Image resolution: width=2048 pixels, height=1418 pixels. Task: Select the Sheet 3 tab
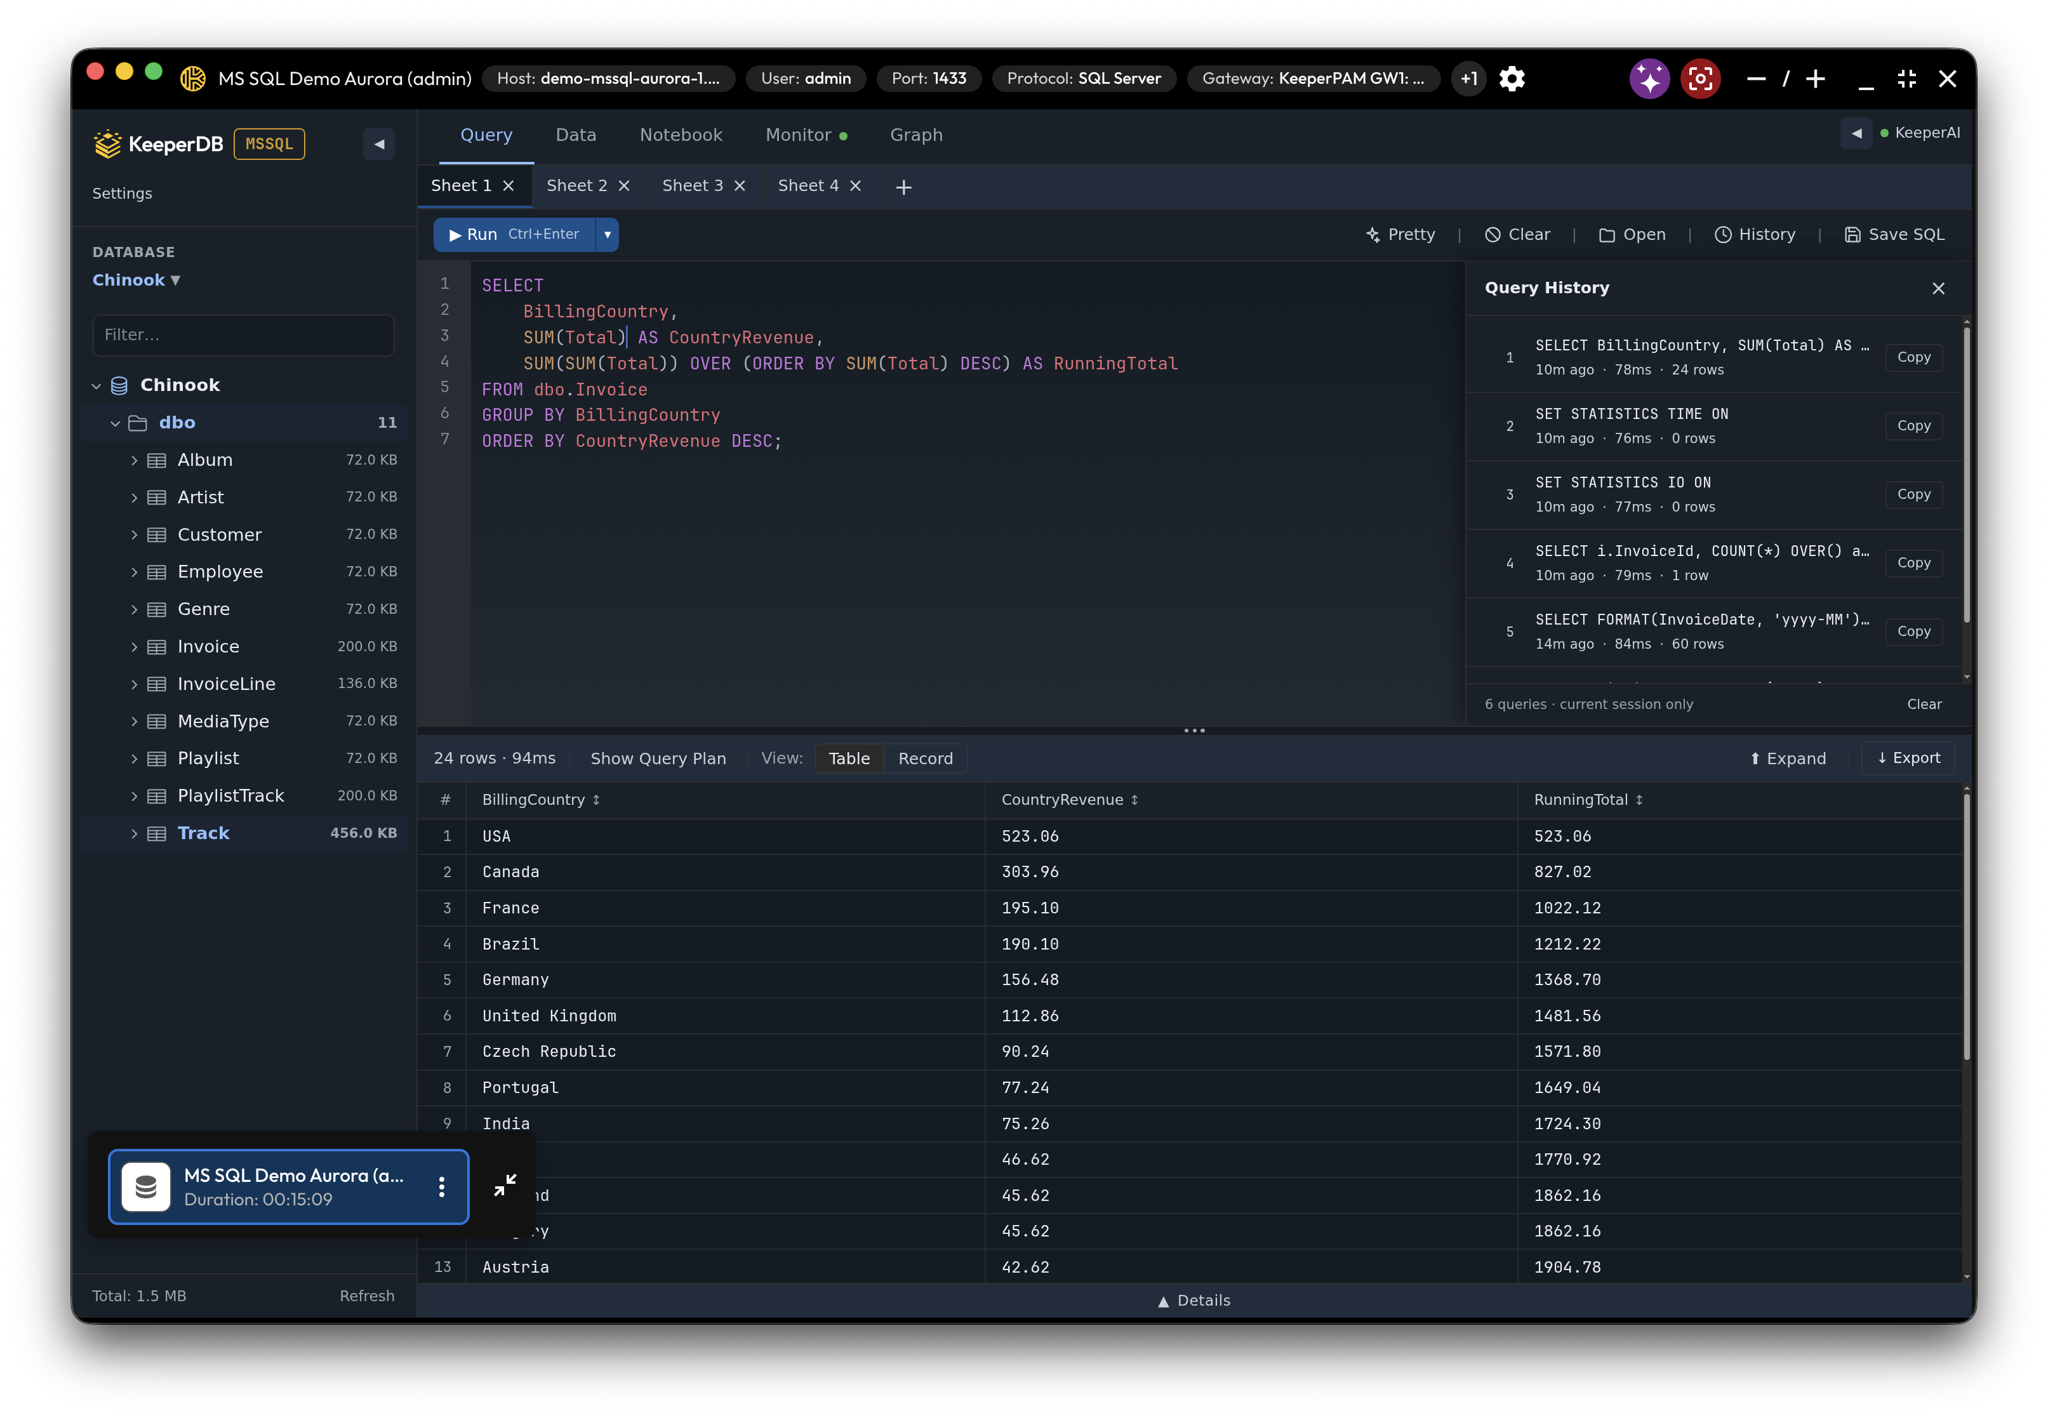coord(692,186)
